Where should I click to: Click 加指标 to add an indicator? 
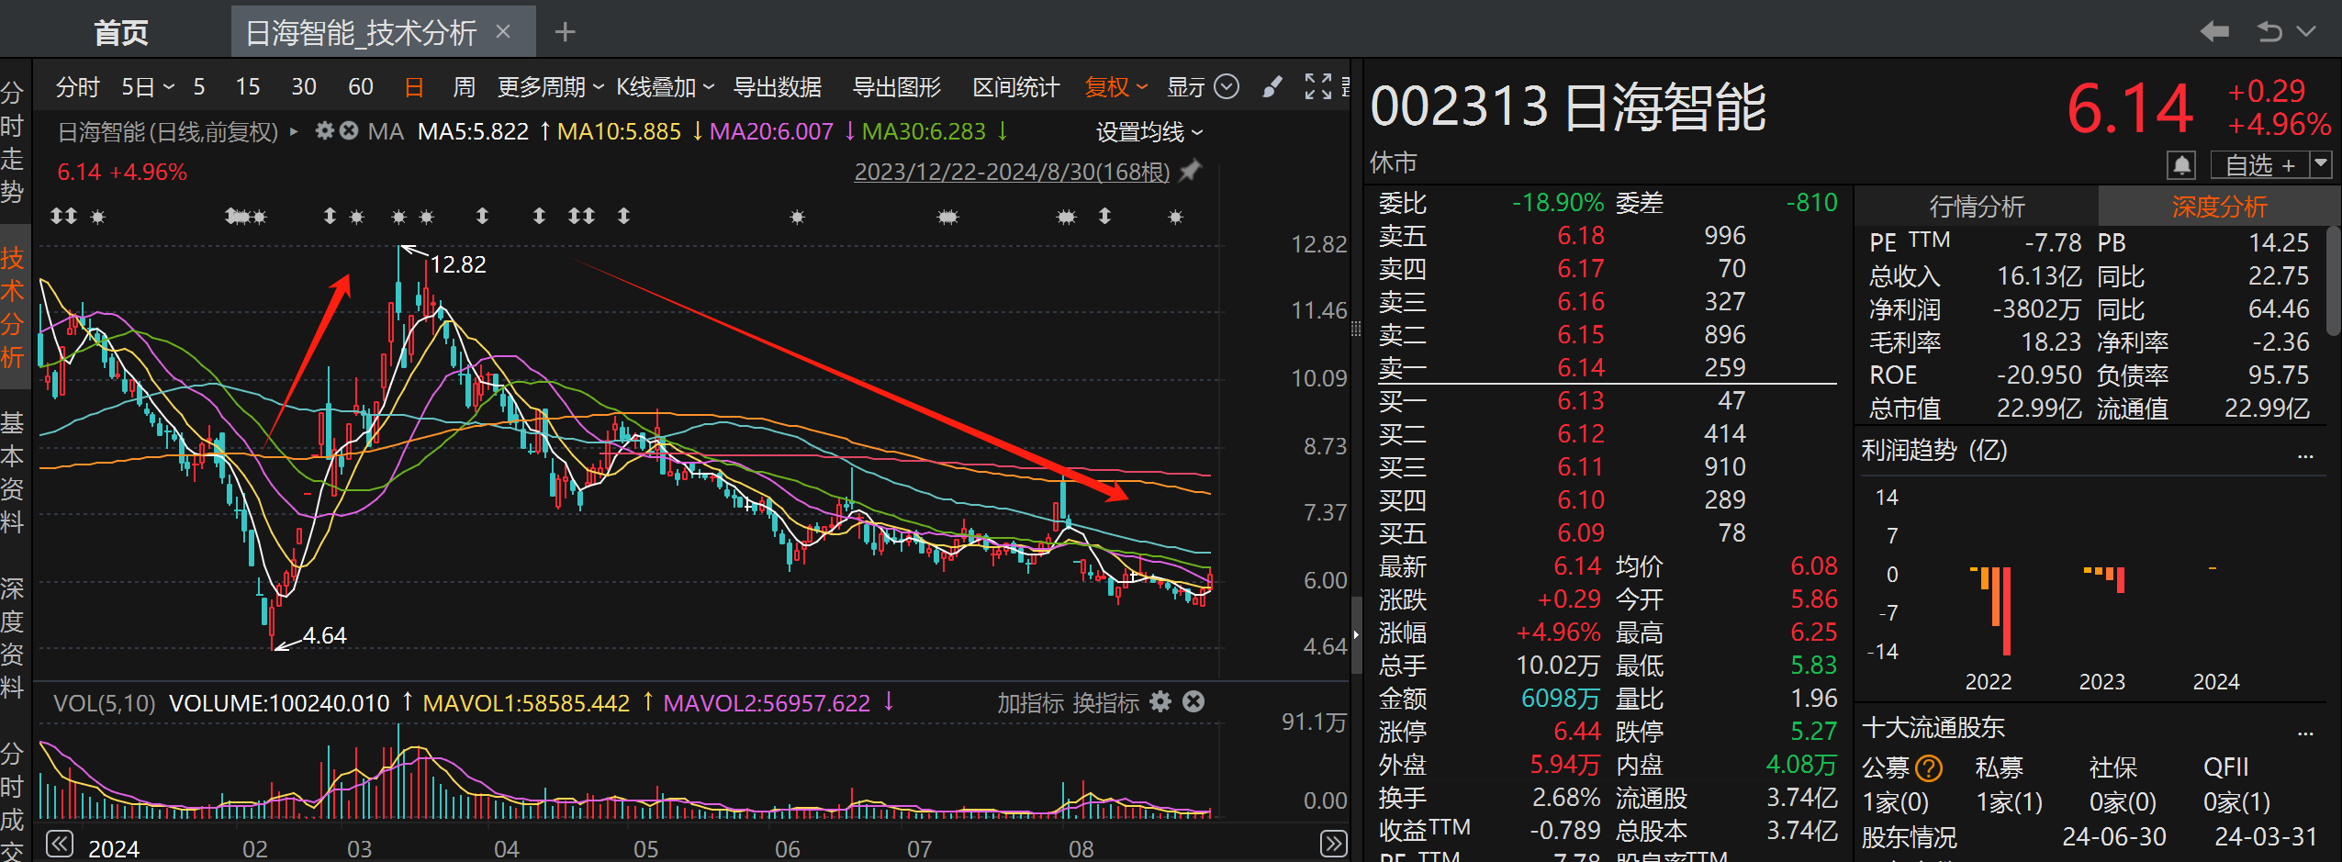(x=1031, y=703)
